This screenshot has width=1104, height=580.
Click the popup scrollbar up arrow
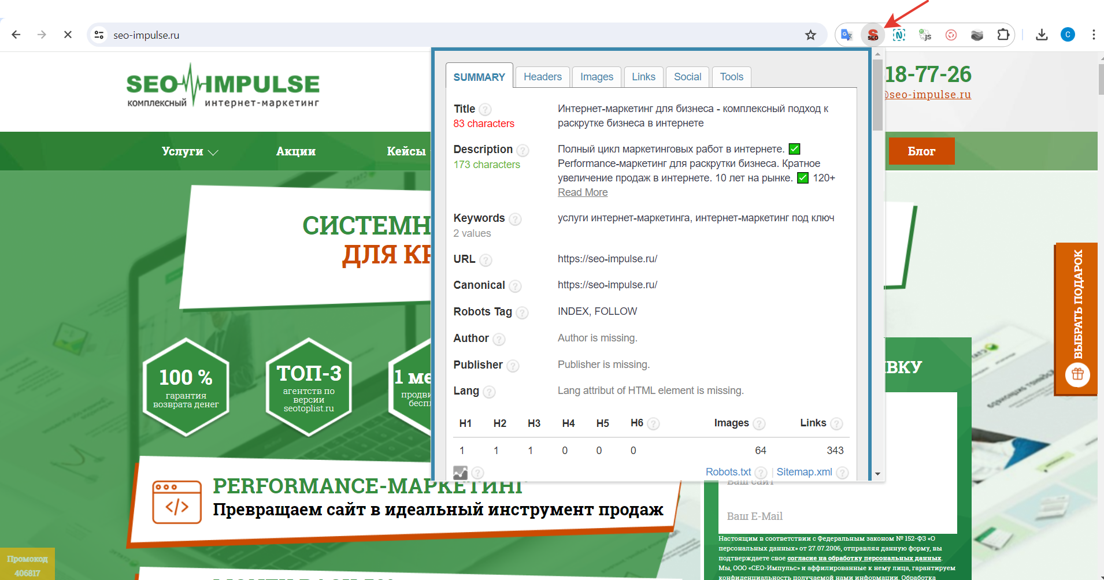(877, 54)
